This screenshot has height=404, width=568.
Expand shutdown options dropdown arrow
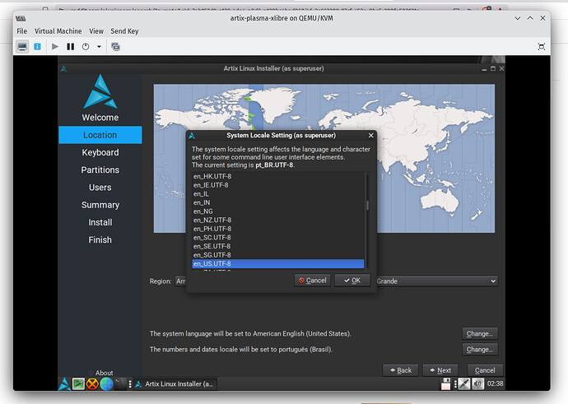click(x=99, y=47)
